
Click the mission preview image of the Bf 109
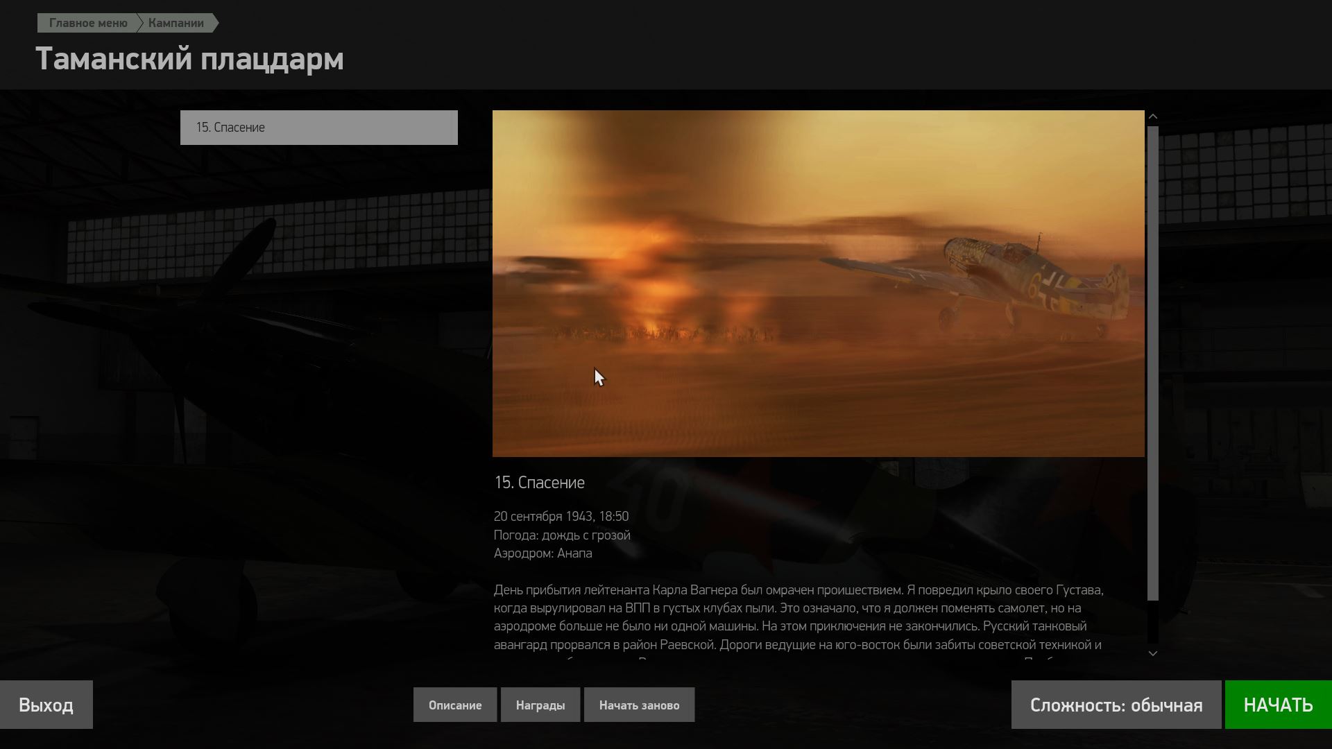tap(819, 284)
